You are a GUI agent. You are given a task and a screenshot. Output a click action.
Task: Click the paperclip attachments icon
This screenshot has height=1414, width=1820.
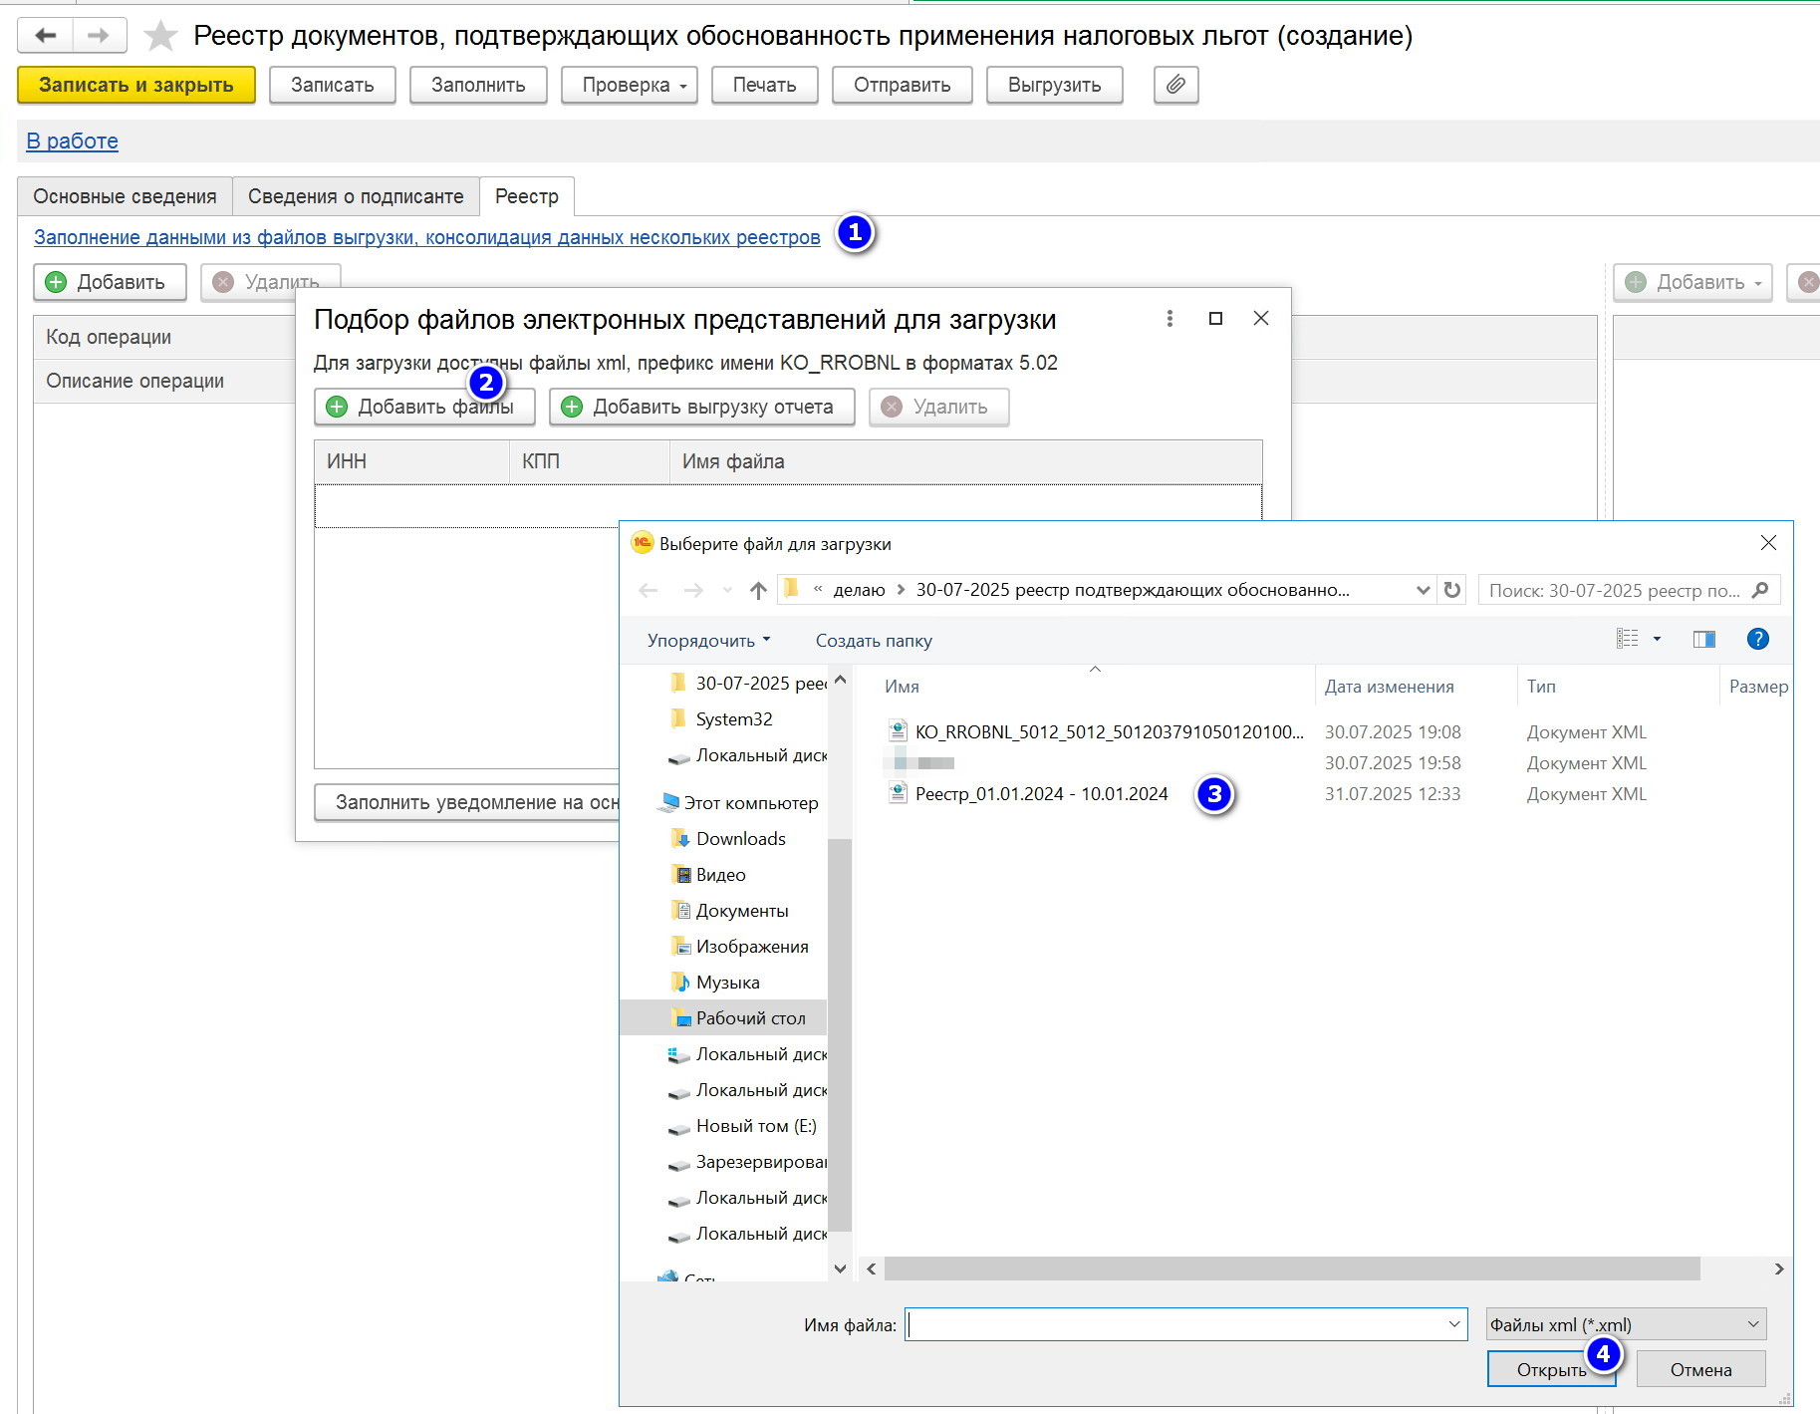click(x=1175, y=85)
